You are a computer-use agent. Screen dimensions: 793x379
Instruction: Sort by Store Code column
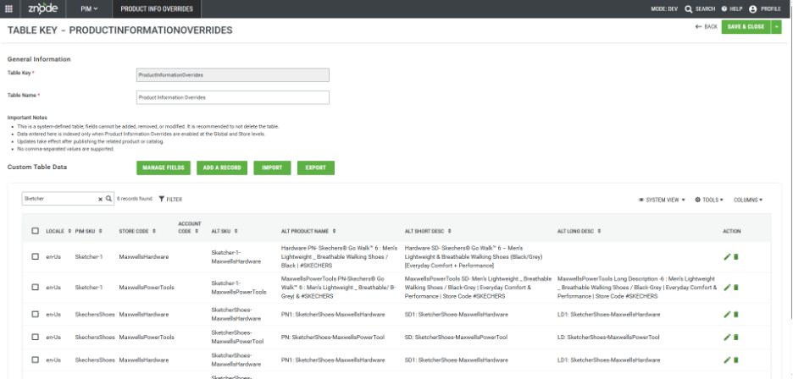point(153,231)
